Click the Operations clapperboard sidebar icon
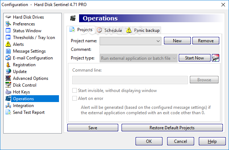 click(x=8, y=99)
